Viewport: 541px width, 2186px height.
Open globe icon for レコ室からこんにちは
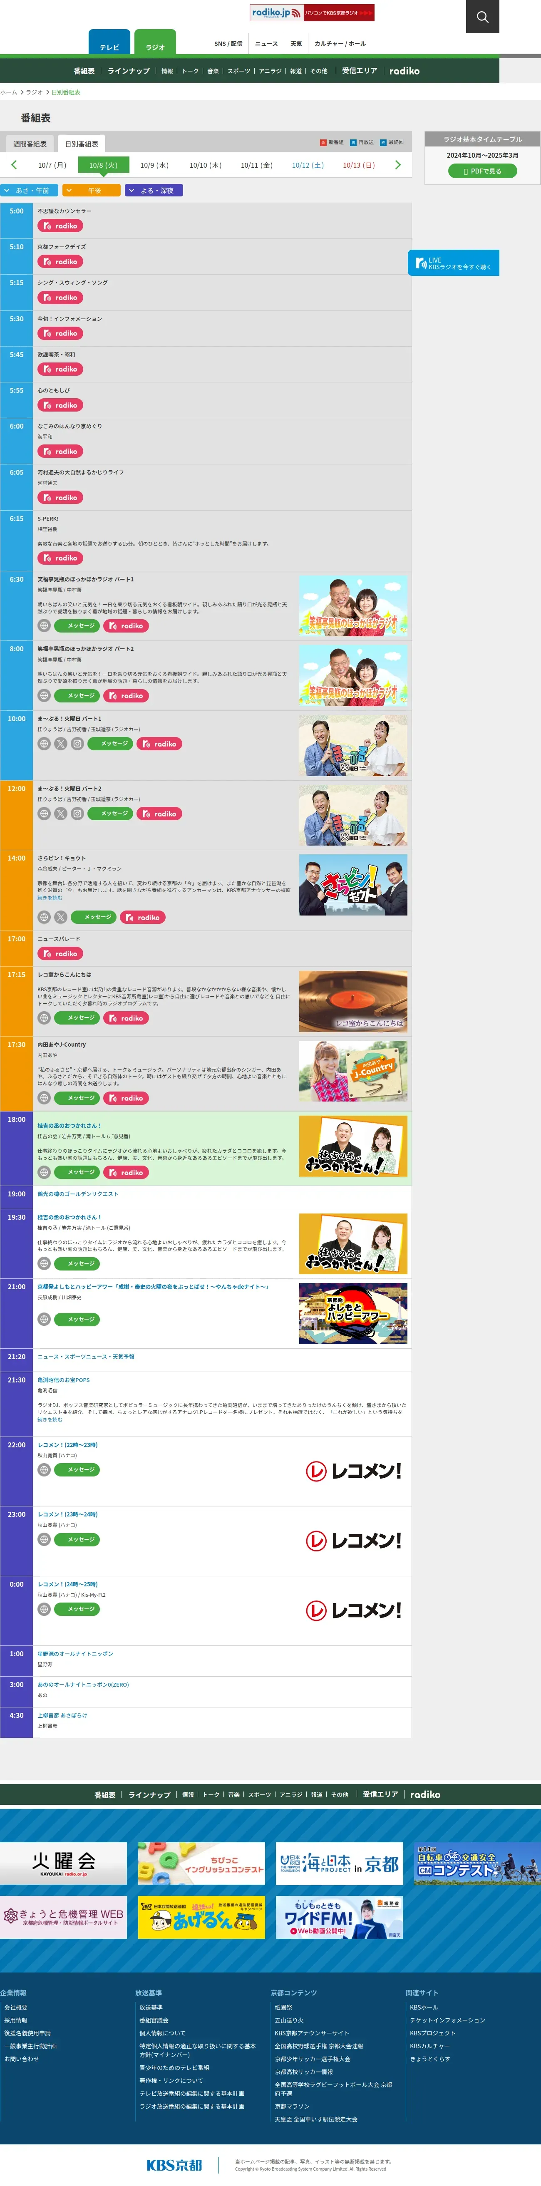44,1017
